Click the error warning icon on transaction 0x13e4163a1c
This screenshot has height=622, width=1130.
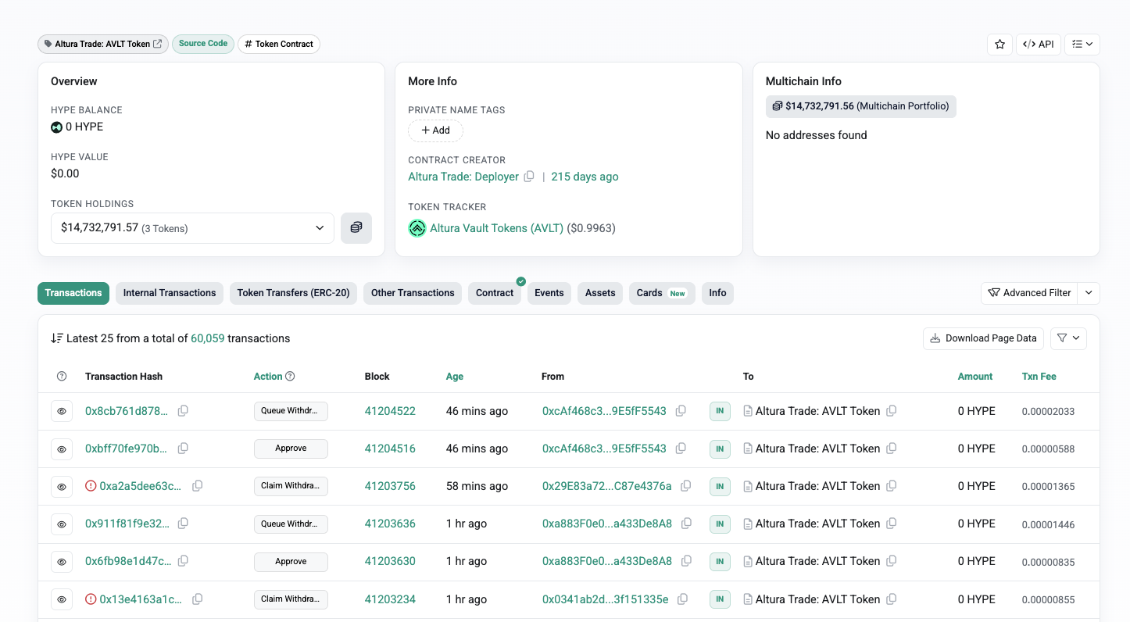[91, 599]
